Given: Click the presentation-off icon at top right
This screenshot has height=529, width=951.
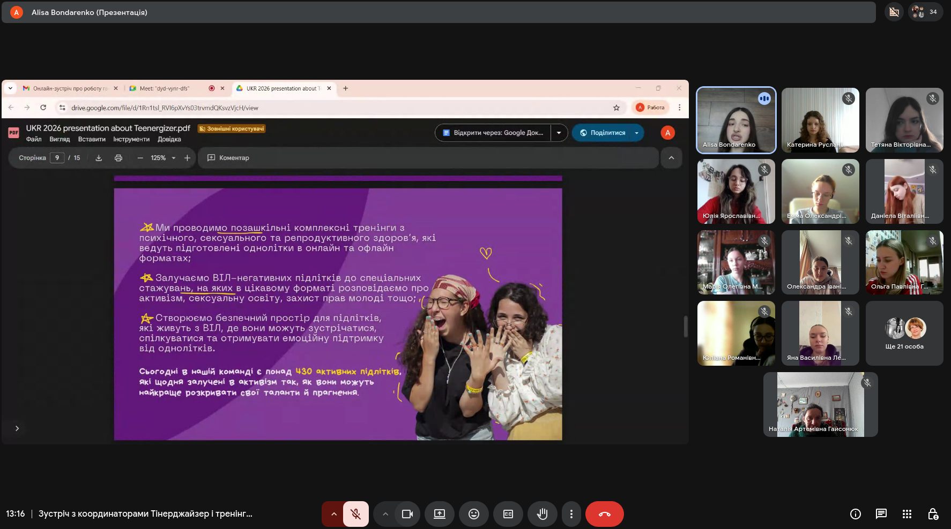Looking at the screenshot, I should [x=894, y=12].
